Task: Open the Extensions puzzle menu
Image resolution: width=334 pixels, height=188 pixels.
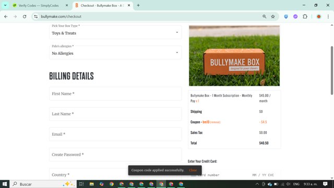Action: pyautogui.click(x=305, y=16)
